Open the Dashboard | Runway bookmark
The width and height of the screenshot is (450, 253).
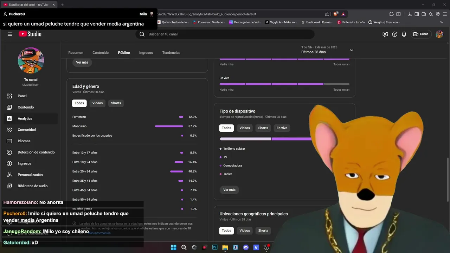[317, 22]
